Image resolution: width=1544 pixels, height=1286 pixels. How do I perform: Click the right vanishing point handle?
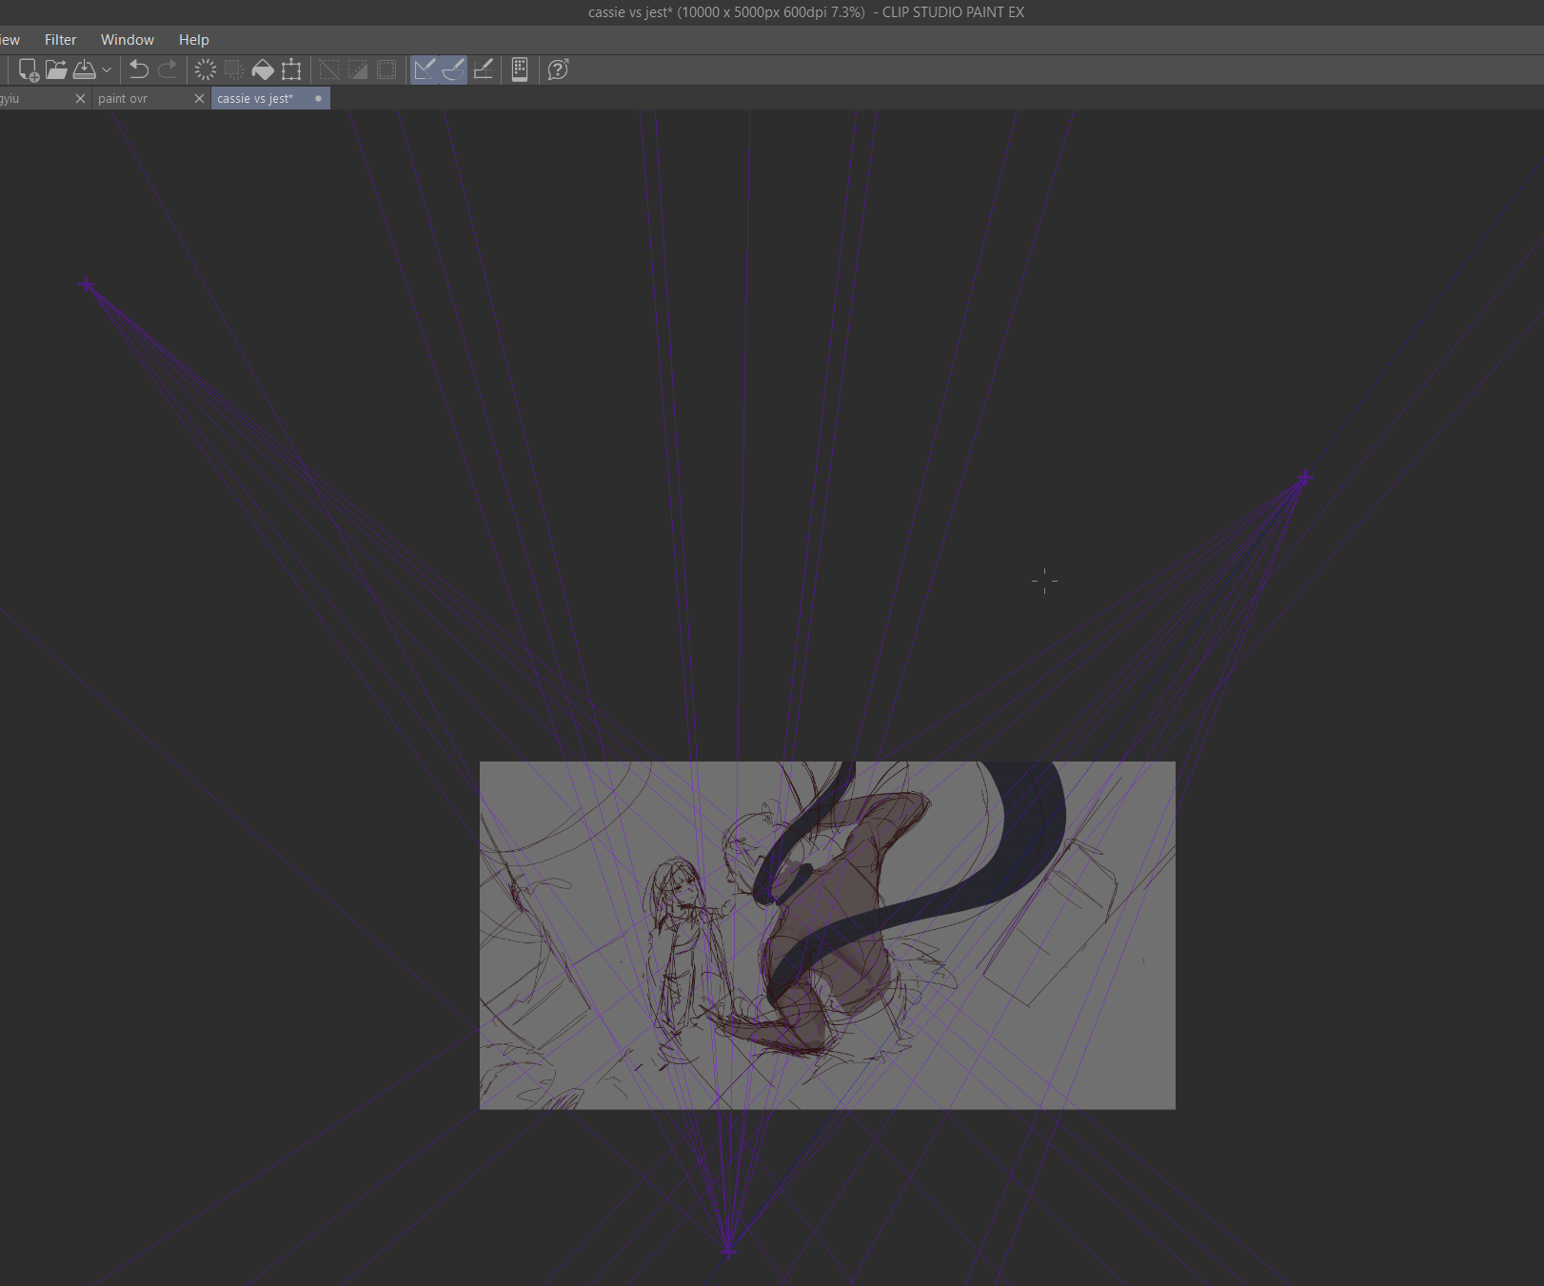[x=1304, y=478]
